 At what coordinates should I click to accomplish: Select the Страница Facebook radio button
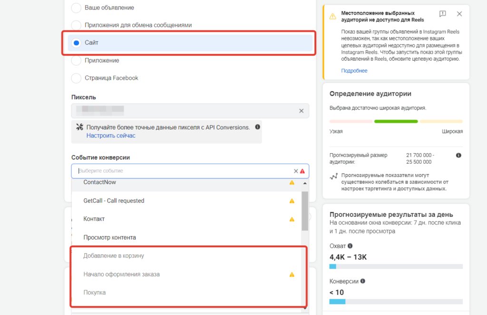click(x=76, y=78)
